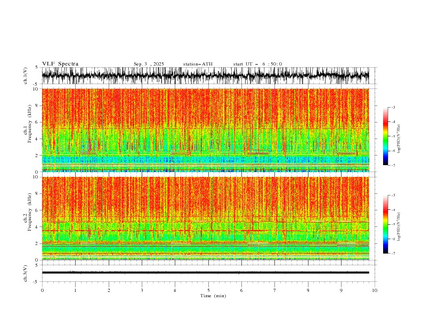The height and width of the screenshot is (326, 422).
Task: Click the 'ch.3(V)' axis label
Action: pyautogui.click(x=26, y=273)
